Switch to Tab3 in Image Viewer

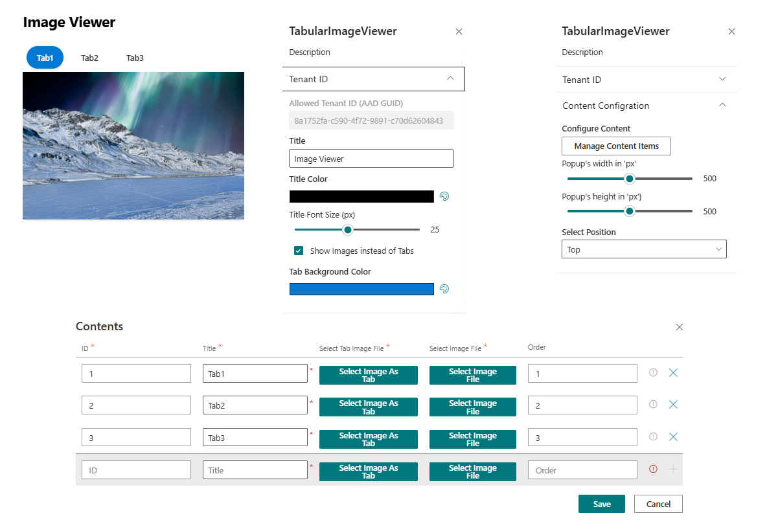(135, 58)
